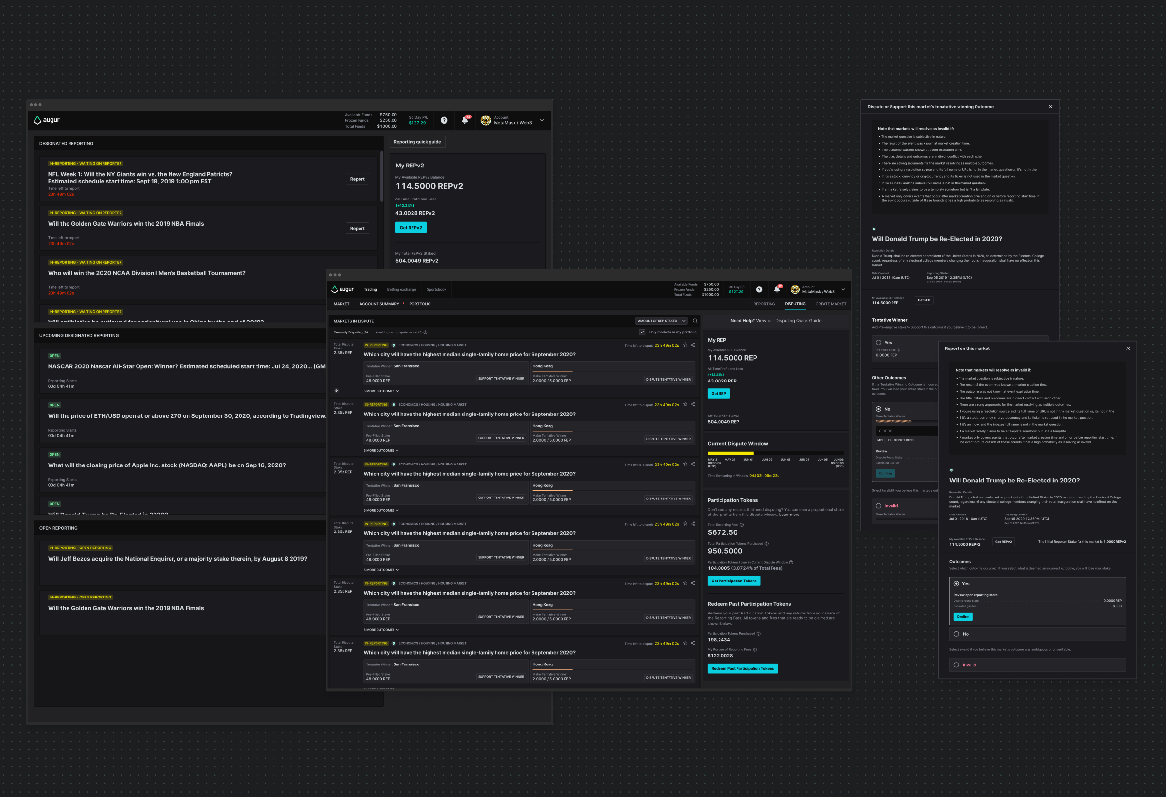This screenshot has height=797, width=1166.
Task: Click the shield icon above the Trump title in the report panel
Action: (951, 470)
